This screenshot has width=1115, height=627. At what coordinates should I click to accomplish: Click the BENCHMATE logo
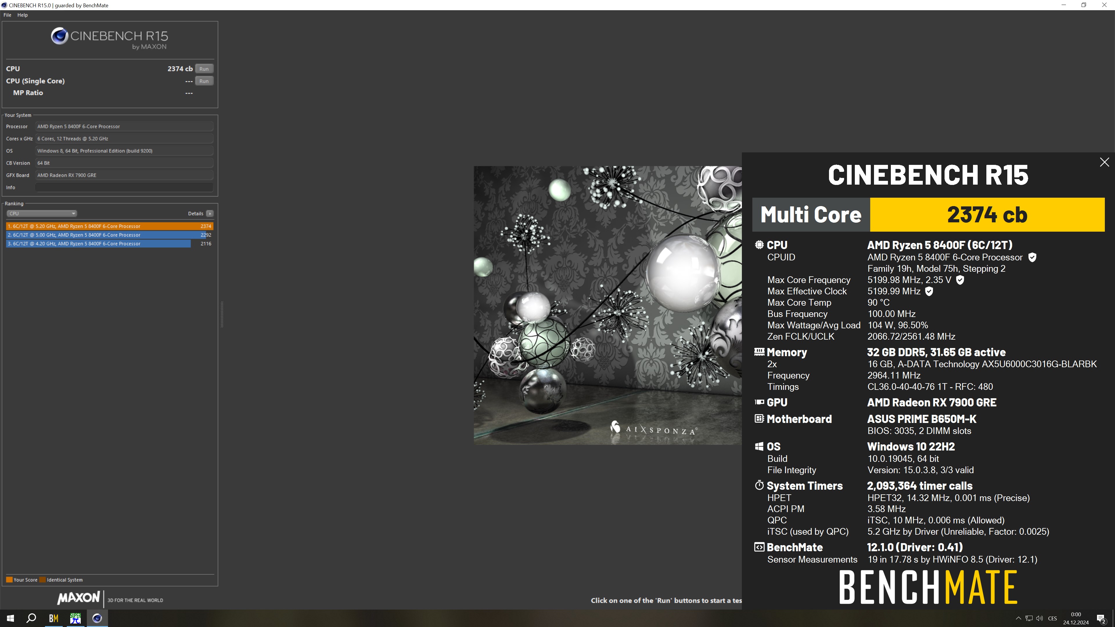(928, 587)
